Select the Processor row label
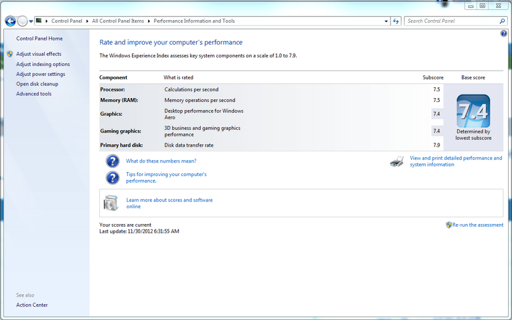The height and width of the screenshot is (320, 512). [x=113, y=89]
